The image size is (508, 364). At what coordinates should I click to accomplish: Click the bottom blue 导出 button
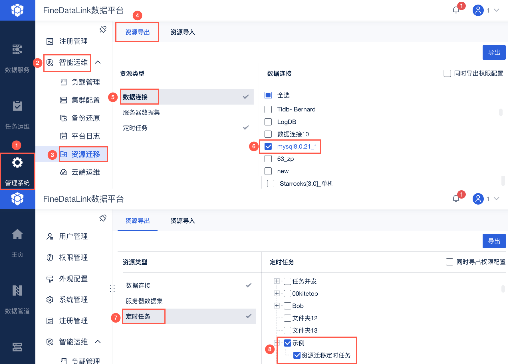(x=494, y=241)
